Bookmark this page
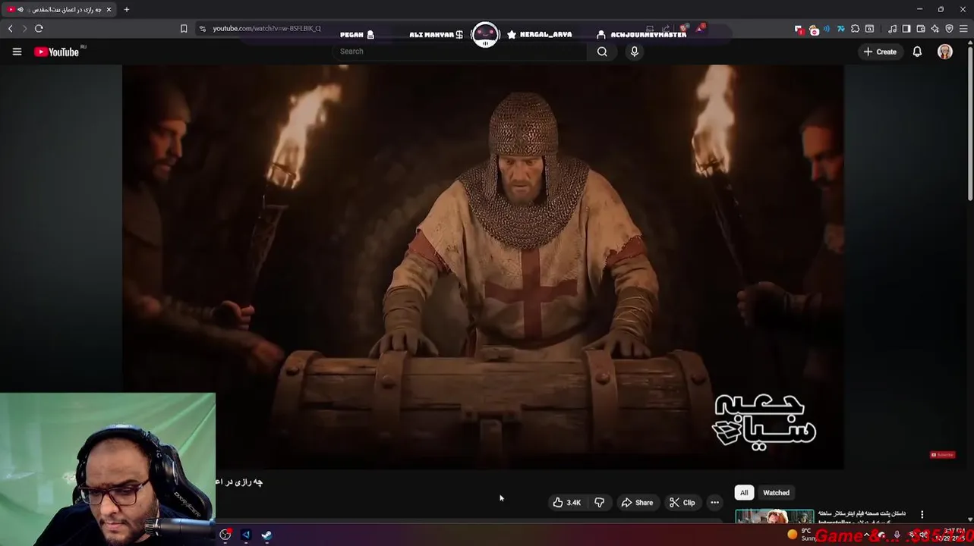This screenshot has height=546, width=974. (184, 28)
